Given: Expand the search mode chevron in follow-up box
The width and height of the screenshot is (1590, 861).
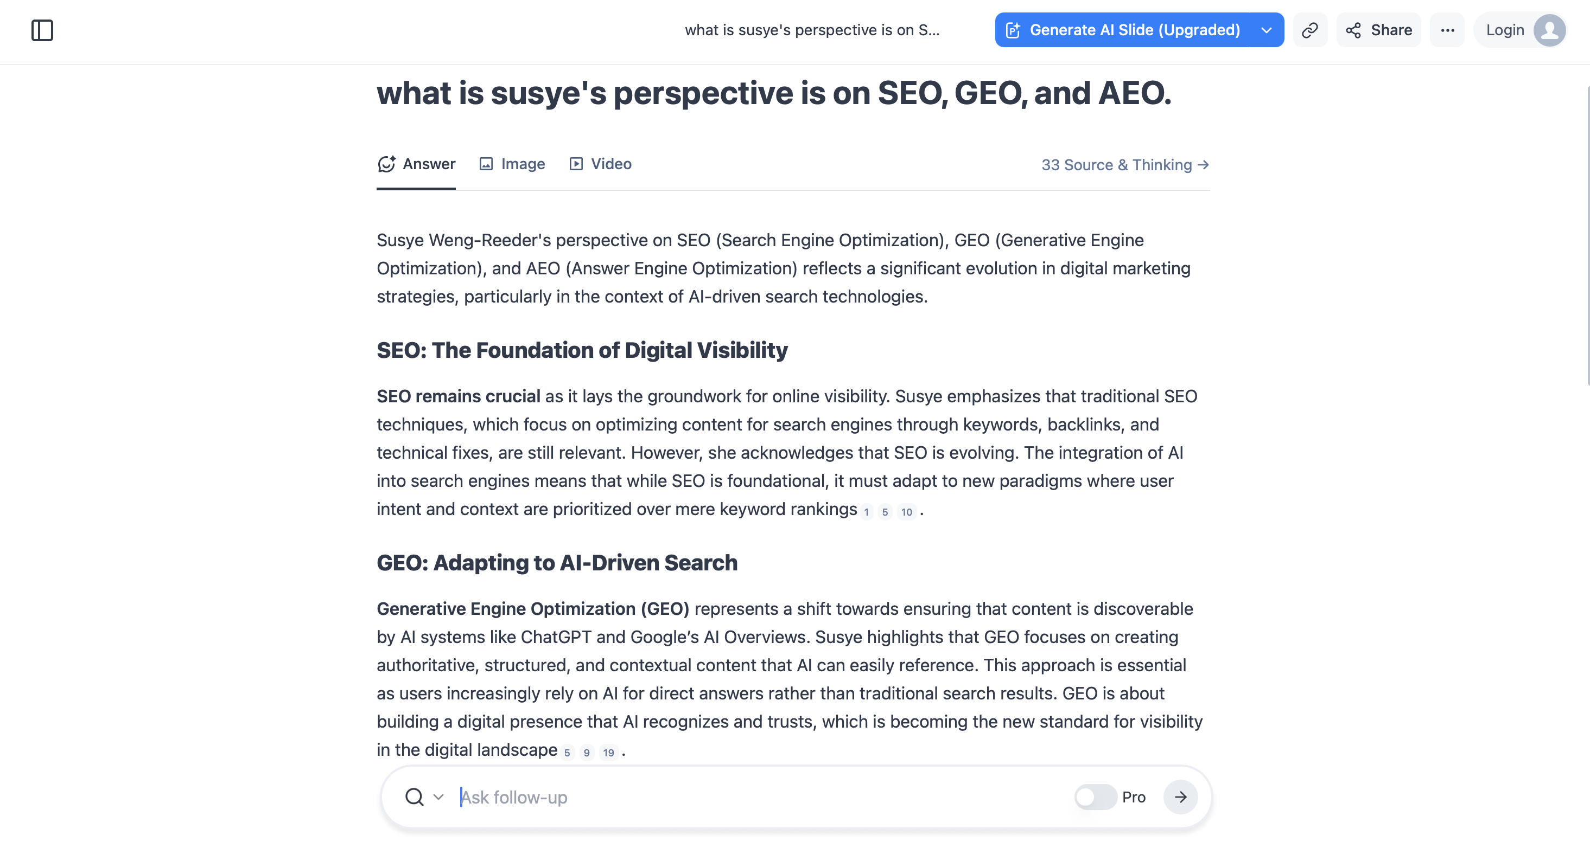Looking at the screenshot, I should 438,797.
